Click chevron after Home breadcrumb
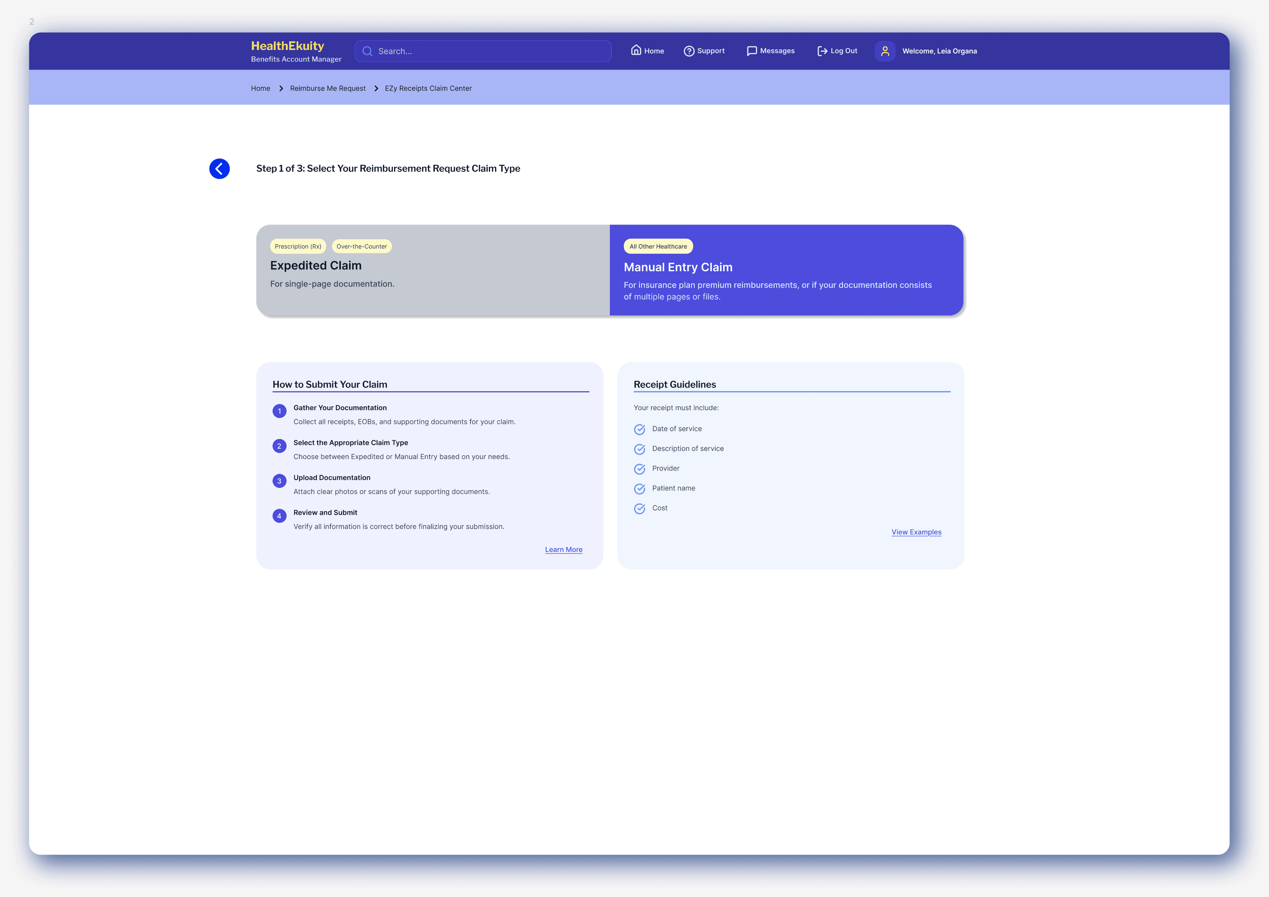Viewport: 1269px width, 897px height. click(281, 89)
